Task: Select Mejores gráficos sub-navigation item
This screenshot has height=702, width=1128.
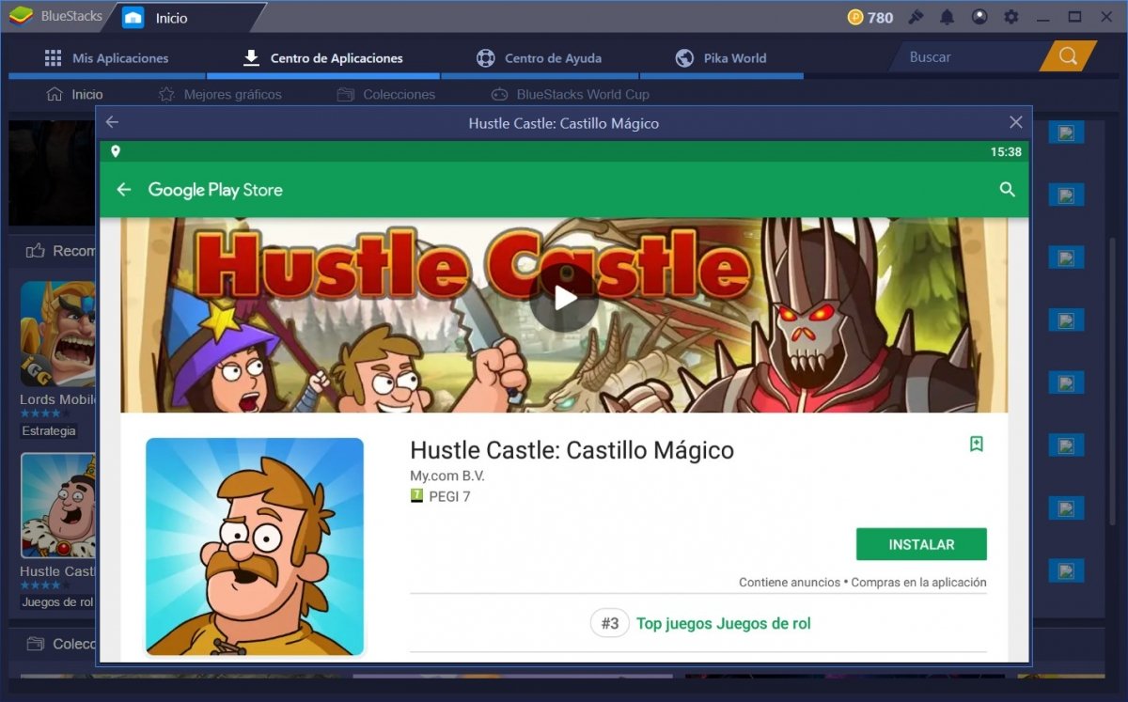Action: coord(220,94)
